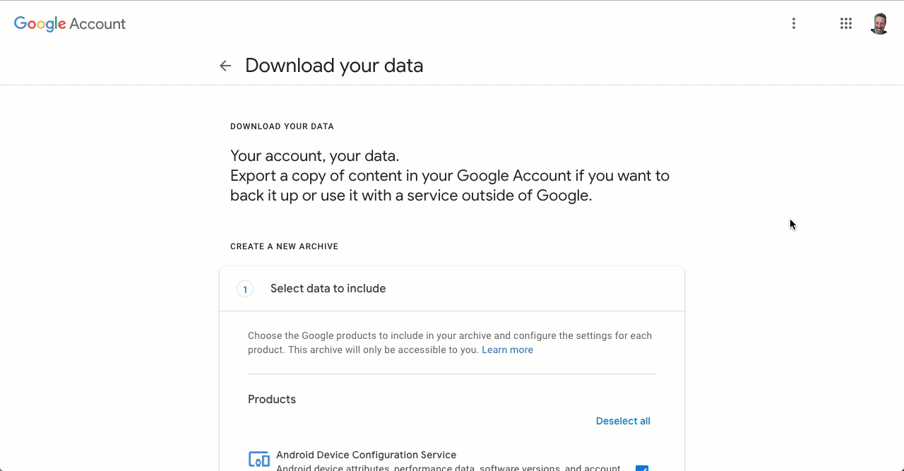Click the Products heading

[272, 400]
